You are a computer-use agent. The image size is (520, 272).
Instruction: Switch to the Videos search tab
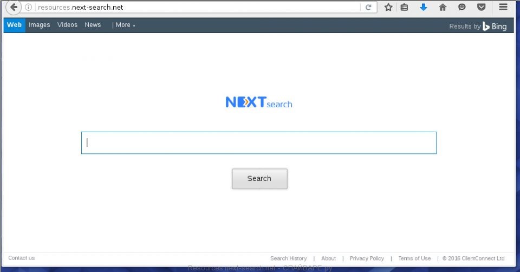(x=68, y=25)
